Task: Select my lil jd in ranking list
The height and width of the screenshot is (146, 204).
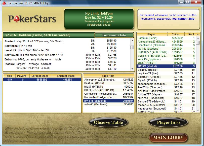Action: [166, 49]
